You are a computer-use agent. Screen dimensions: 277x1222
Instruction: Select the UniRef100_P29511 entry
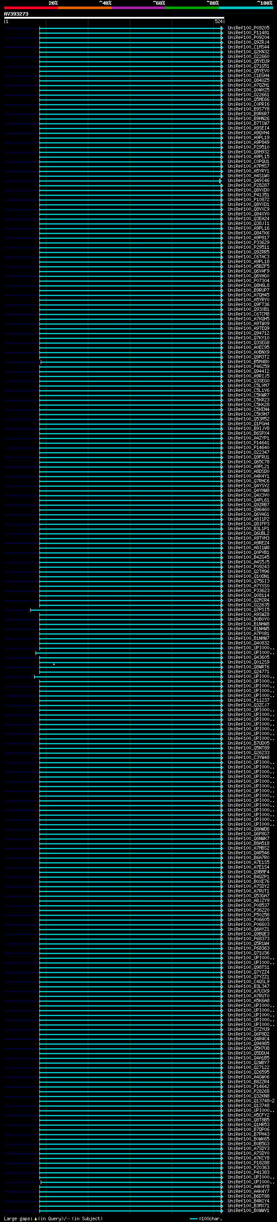pos(248,247)
